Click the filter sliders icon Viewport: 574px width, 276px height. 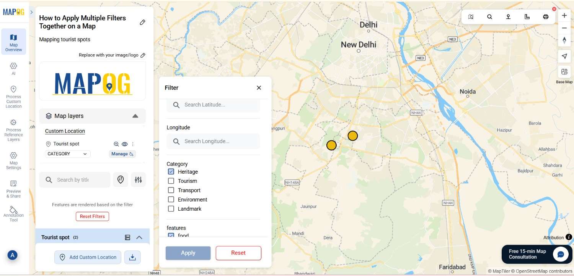pos(138,179)
